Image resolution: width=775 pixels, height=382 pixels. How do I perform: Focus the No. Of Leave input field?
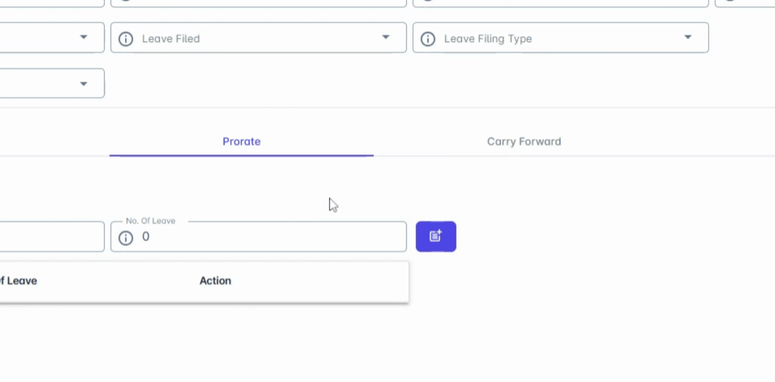point(269,237)
